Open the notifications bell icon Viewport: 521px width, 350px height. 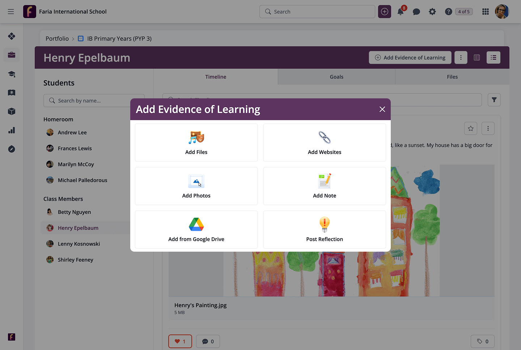pyautogui.click(x=401, y=12)
